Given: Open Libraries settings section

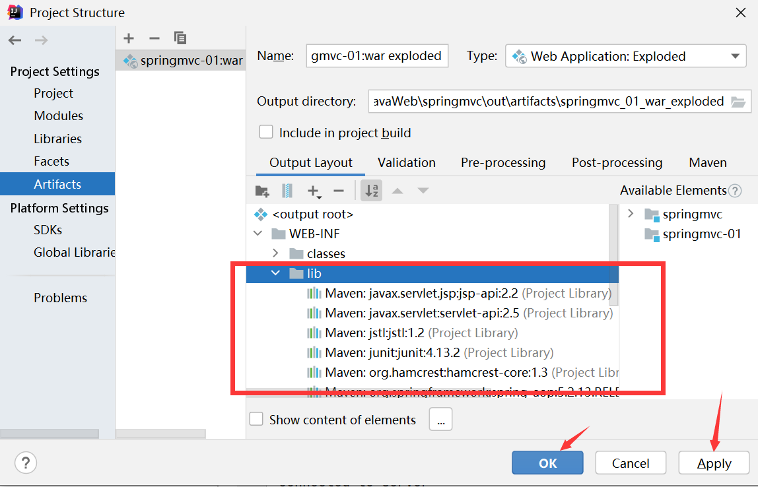Looking at the screenshot, I should click(x=57, y=139).
